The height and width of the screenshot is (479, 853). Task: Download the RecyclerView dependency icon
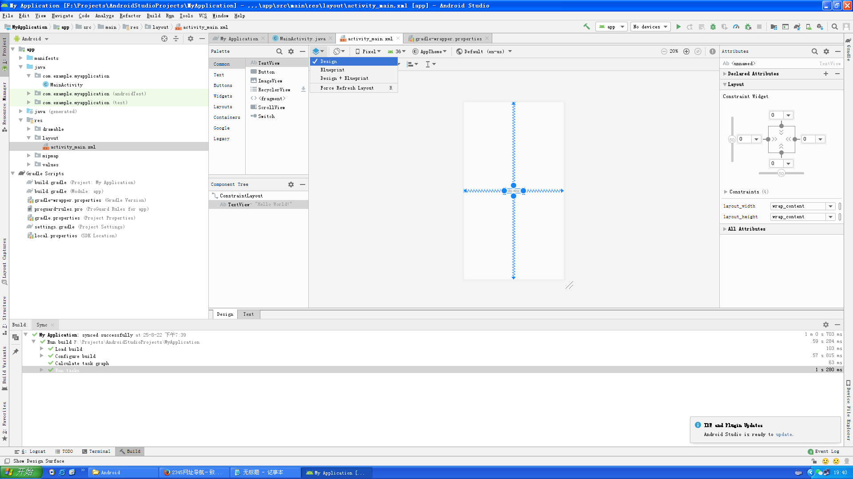click(x=303, y=90)
